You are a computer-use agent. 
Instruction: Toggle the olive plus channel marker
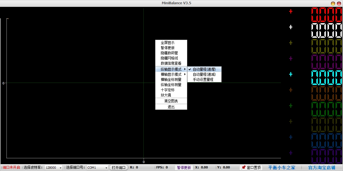[291, 43]
